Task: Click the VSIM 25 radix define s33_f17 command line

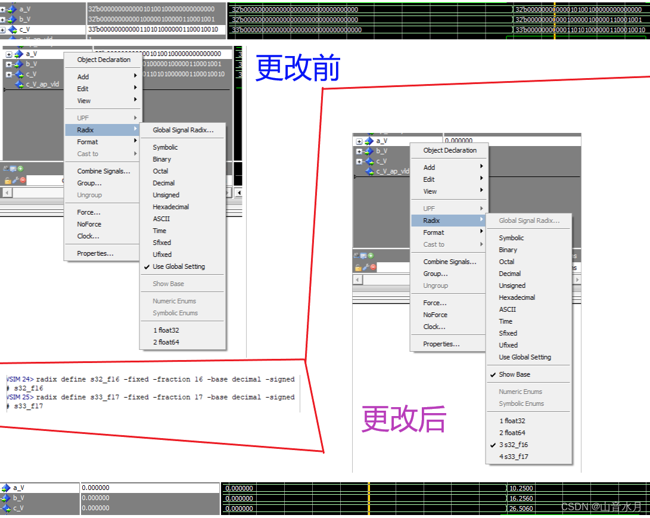Action: [x=151, y=398]
